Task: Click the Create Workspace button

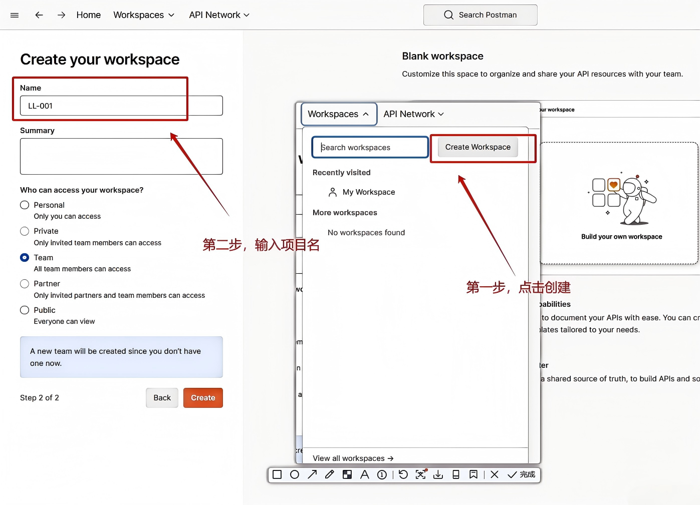Action: click(478, 147)
